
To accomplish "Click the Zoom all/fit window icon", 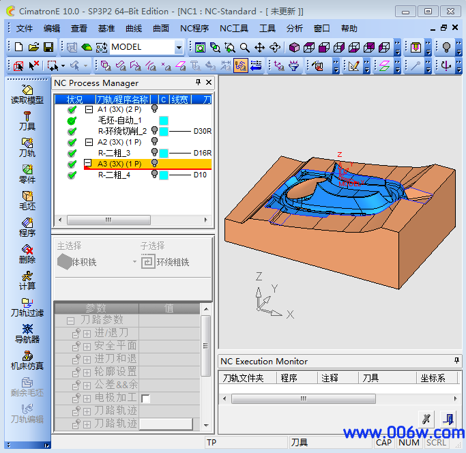I will (x=200, y=47).
